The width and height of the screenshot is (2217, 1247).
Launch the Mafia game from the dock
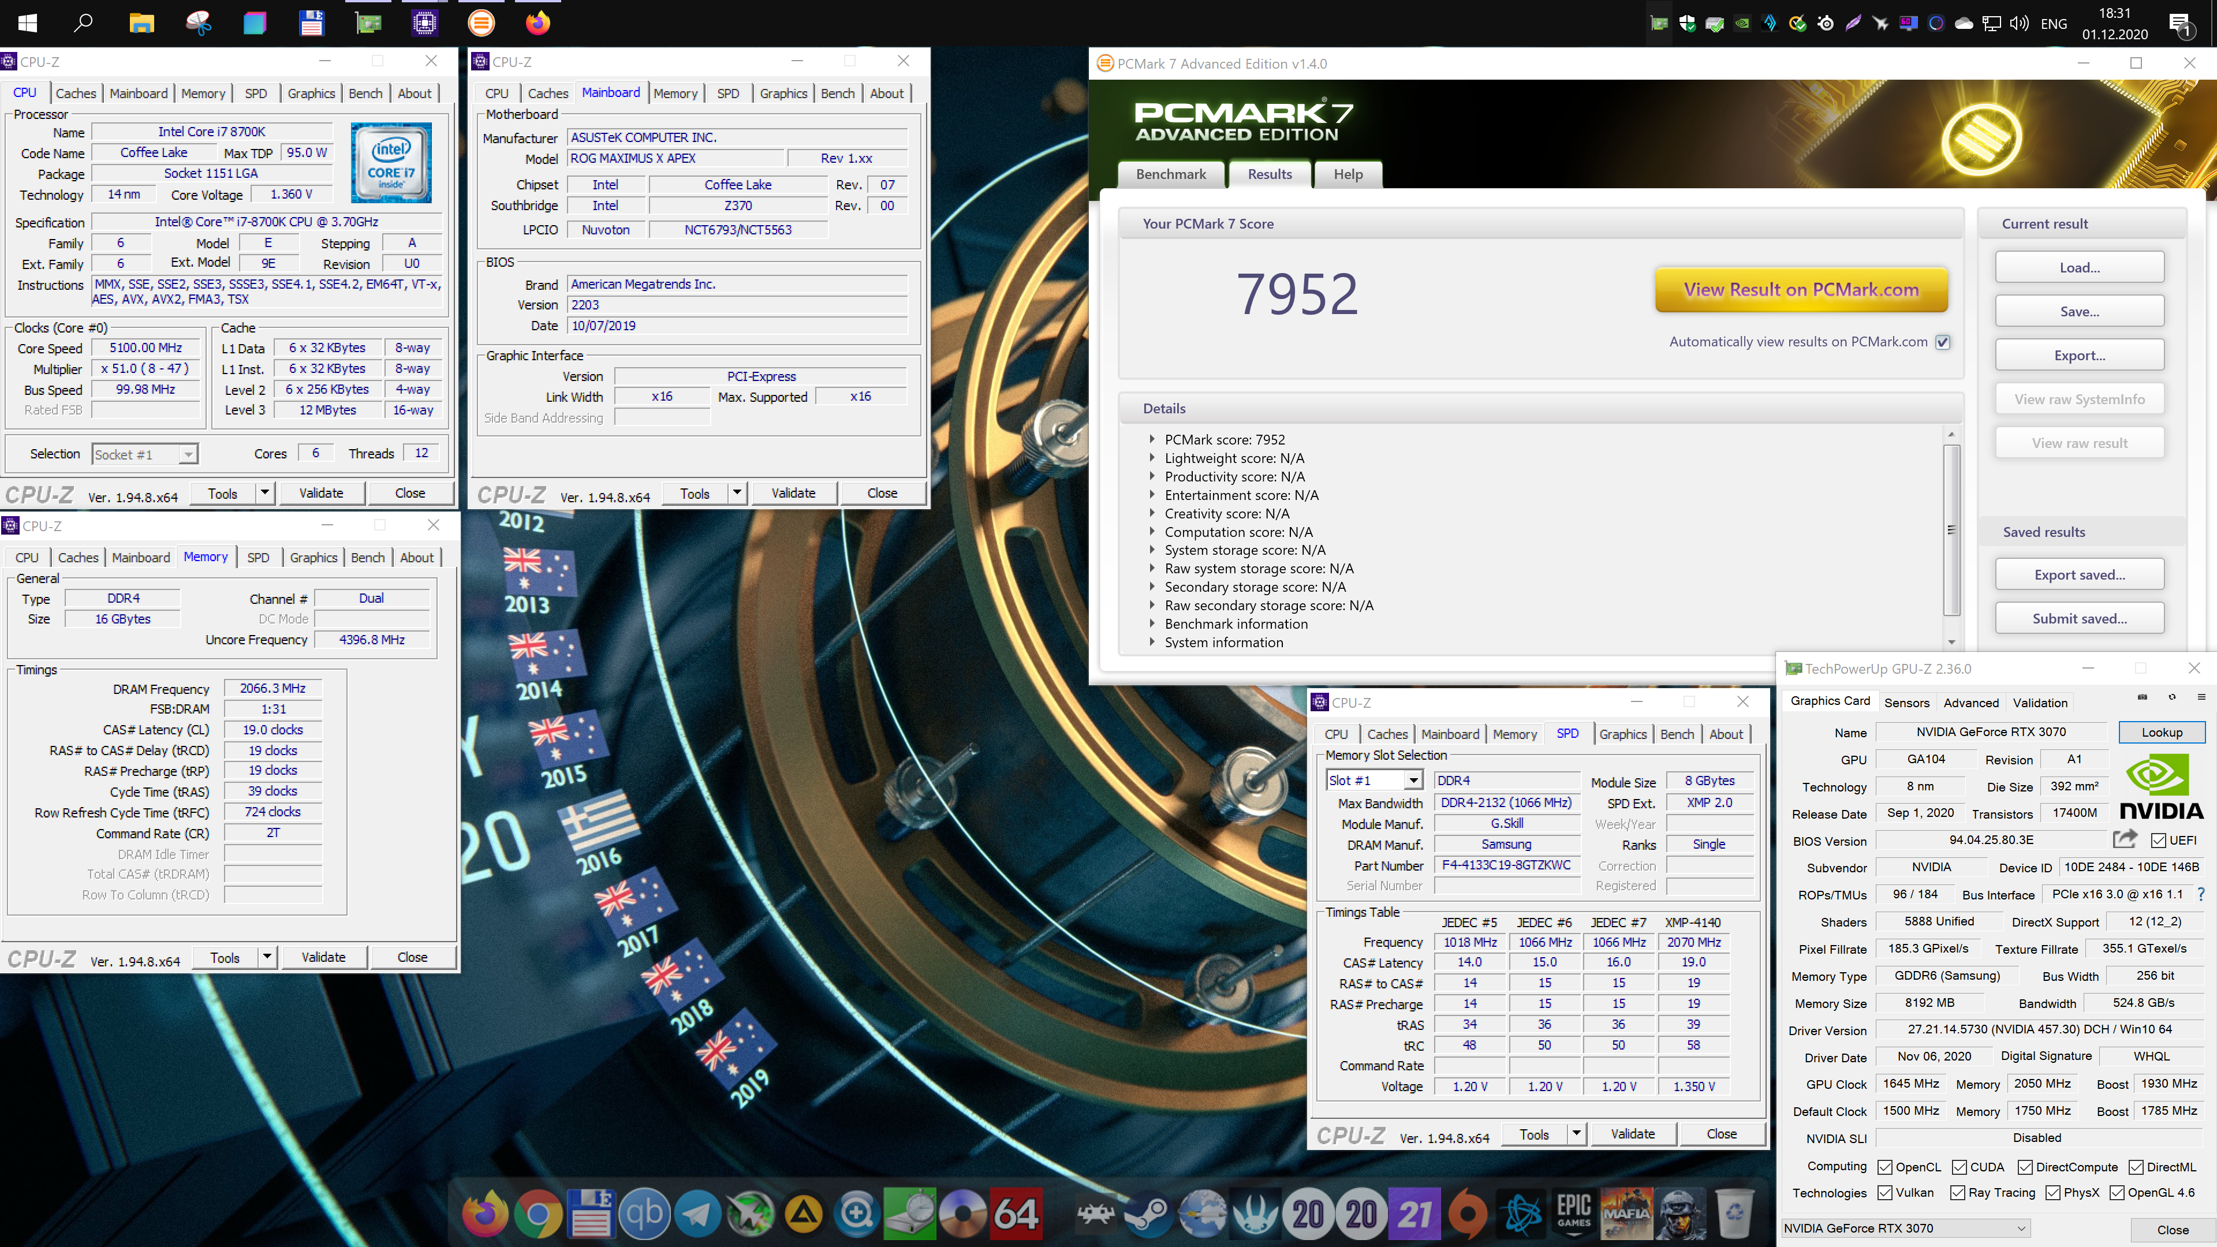point(1626,1214)
